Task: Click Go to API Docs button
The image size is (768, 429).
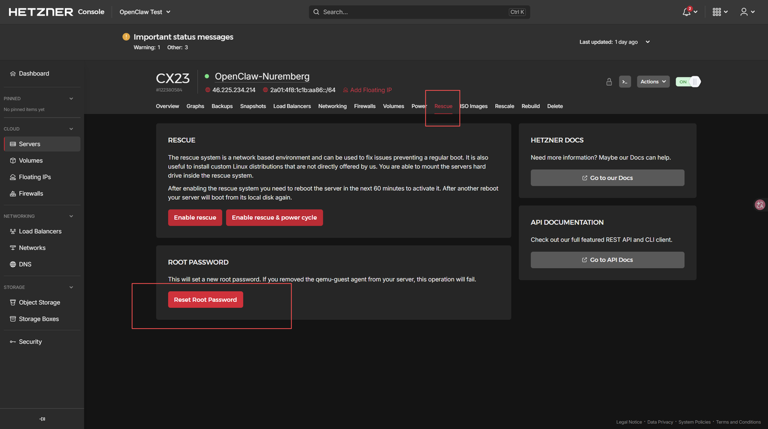Action: [x=607, y=260]
